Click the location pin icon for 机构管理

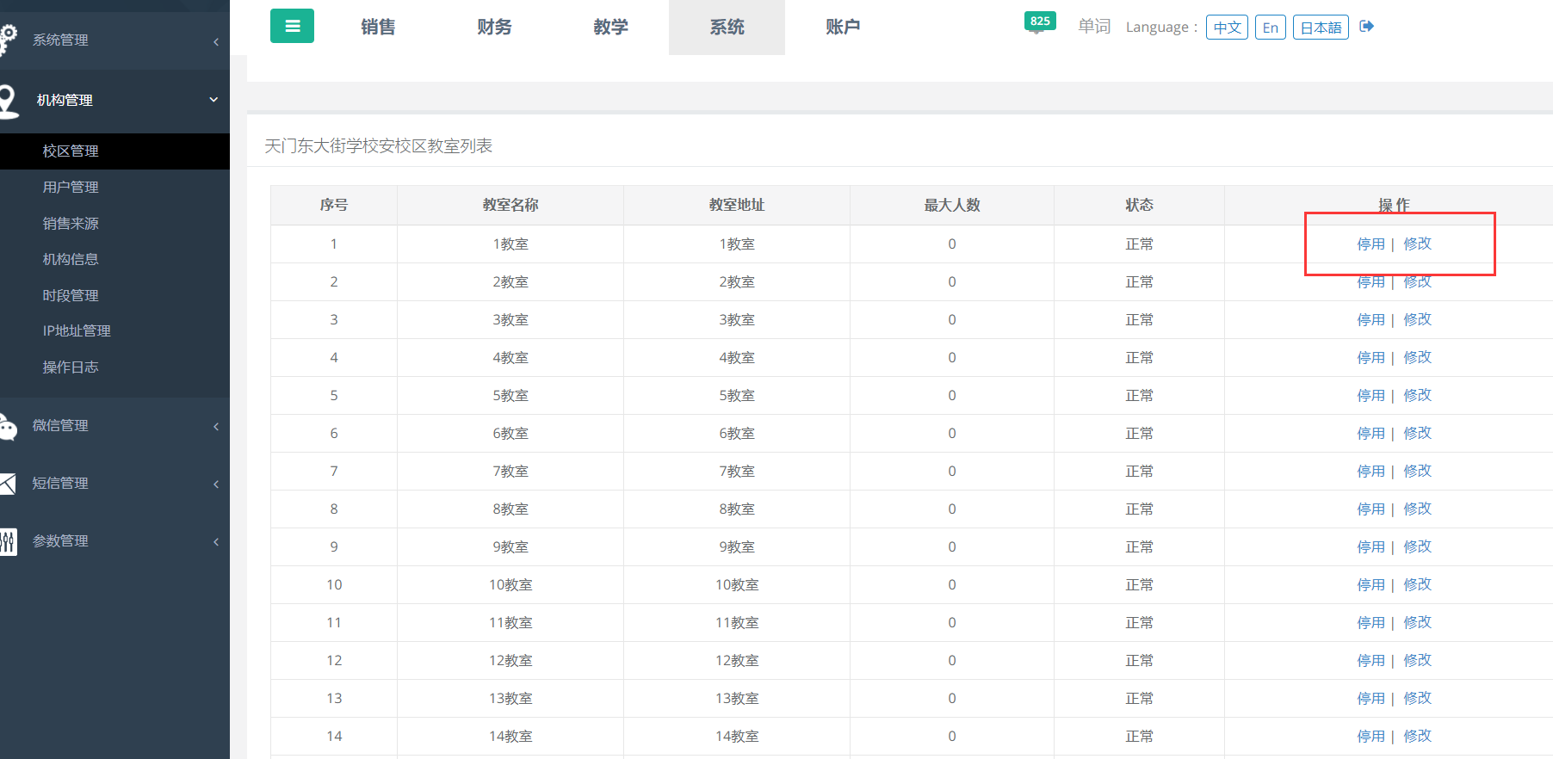point(9,100)
